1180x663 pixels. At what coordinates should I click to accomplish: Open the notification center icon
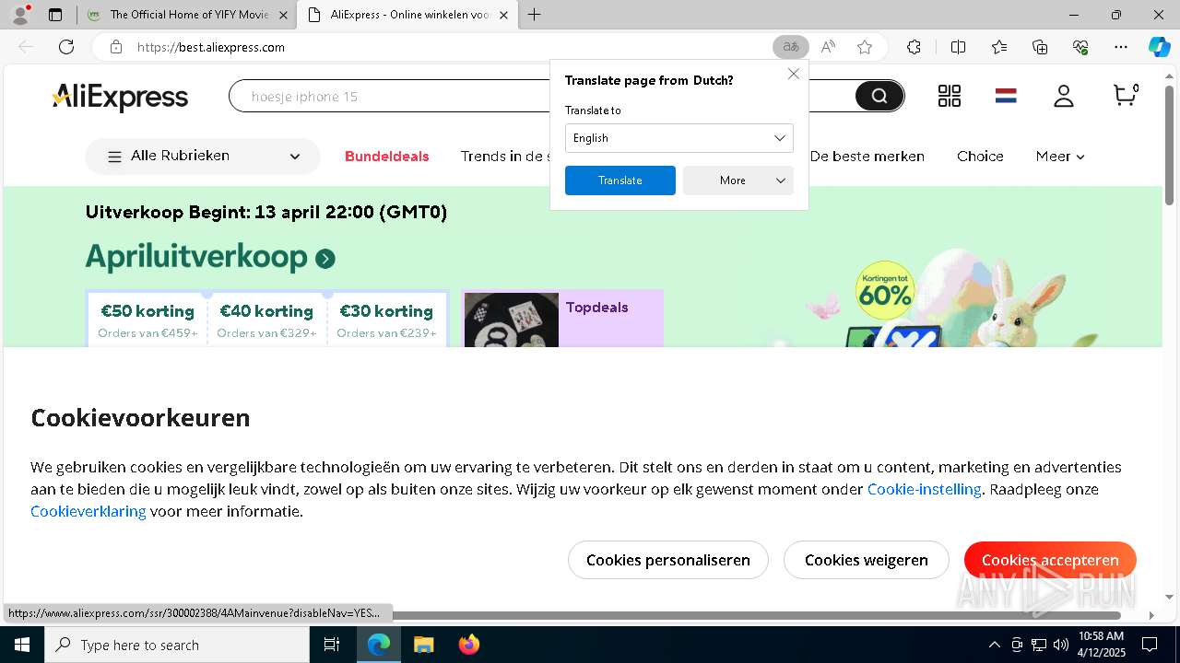click(x=1150, y=645)
